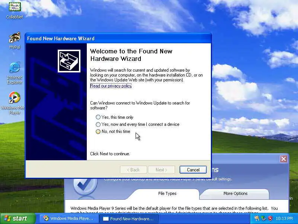Activate the Windows Media Player taskbar button
This screenshot has height=224, width=298.
pos(69,218)
